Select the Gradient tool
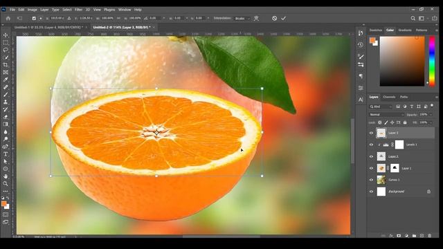This screenshot has height=249, width=443. pyautogui.click(x=6, y=124)
